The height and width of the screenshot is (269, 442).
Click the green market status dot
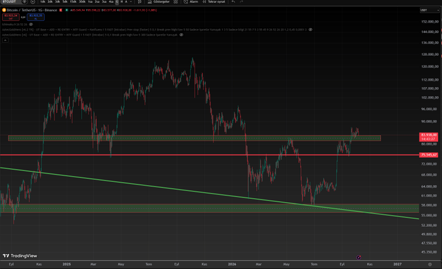click(x=66, y=10)
